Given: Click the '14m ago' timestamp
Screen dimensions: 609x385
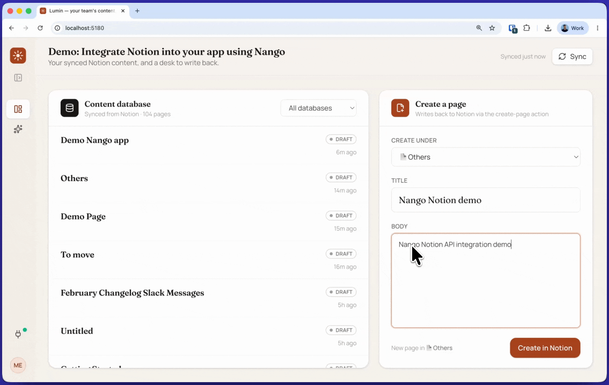Looking at the screenshot, I should (345, 190).
